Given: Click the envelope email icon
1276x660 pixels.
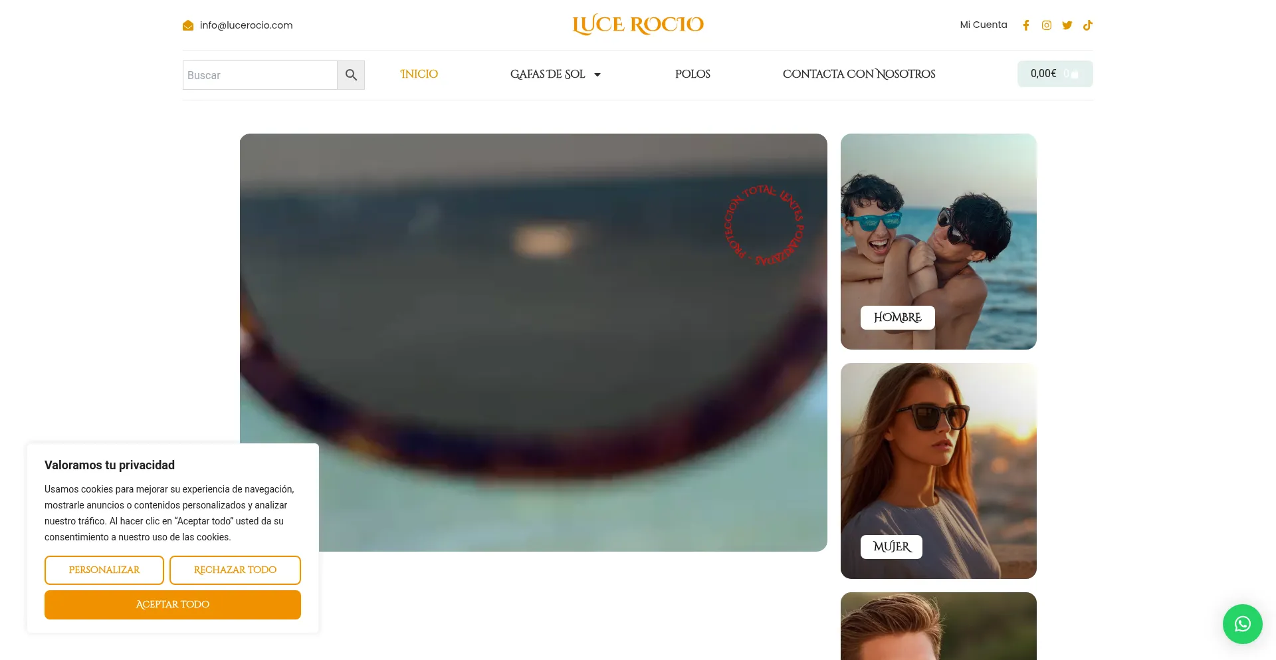Looking at the screenshot, I should coord(188,25).
